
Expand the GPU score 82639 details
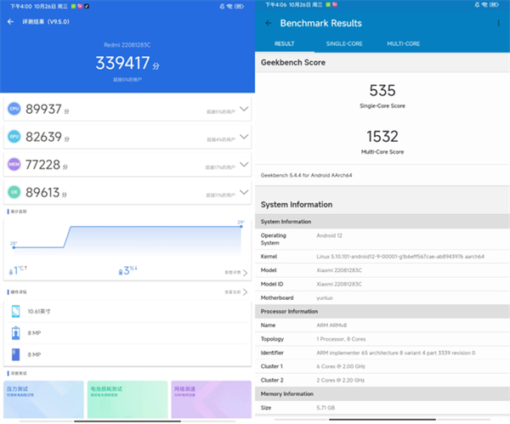click(x=244, y=137)
